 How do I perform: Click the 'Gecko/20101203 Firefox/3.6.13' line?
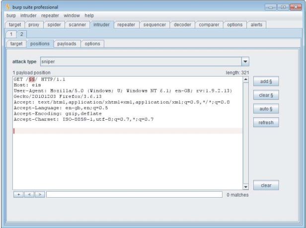[x=58, y=96]
